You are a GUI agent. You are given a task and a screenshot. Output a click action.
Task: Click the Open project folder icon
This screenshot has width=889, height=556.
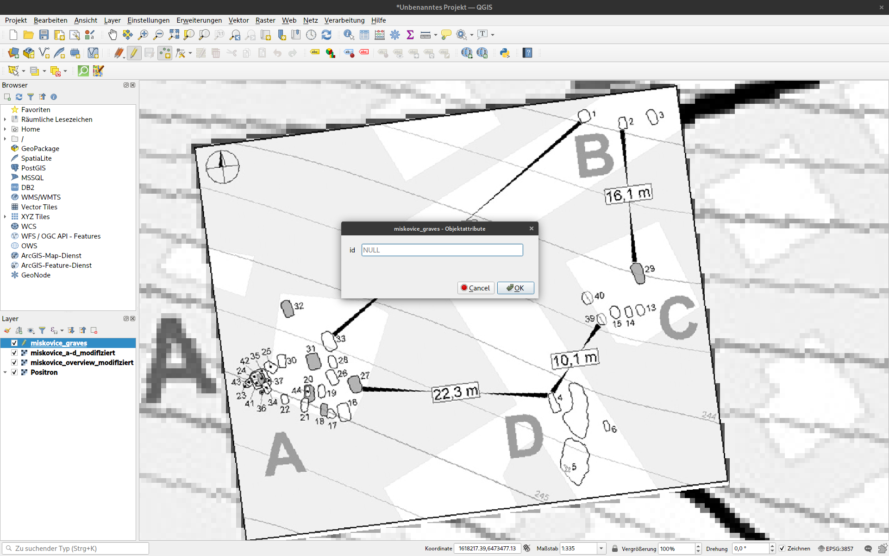[29, 35]
